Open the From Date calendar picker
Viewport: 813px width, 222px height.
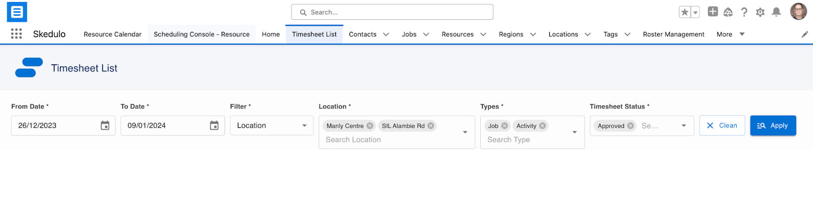click(105, 126)
